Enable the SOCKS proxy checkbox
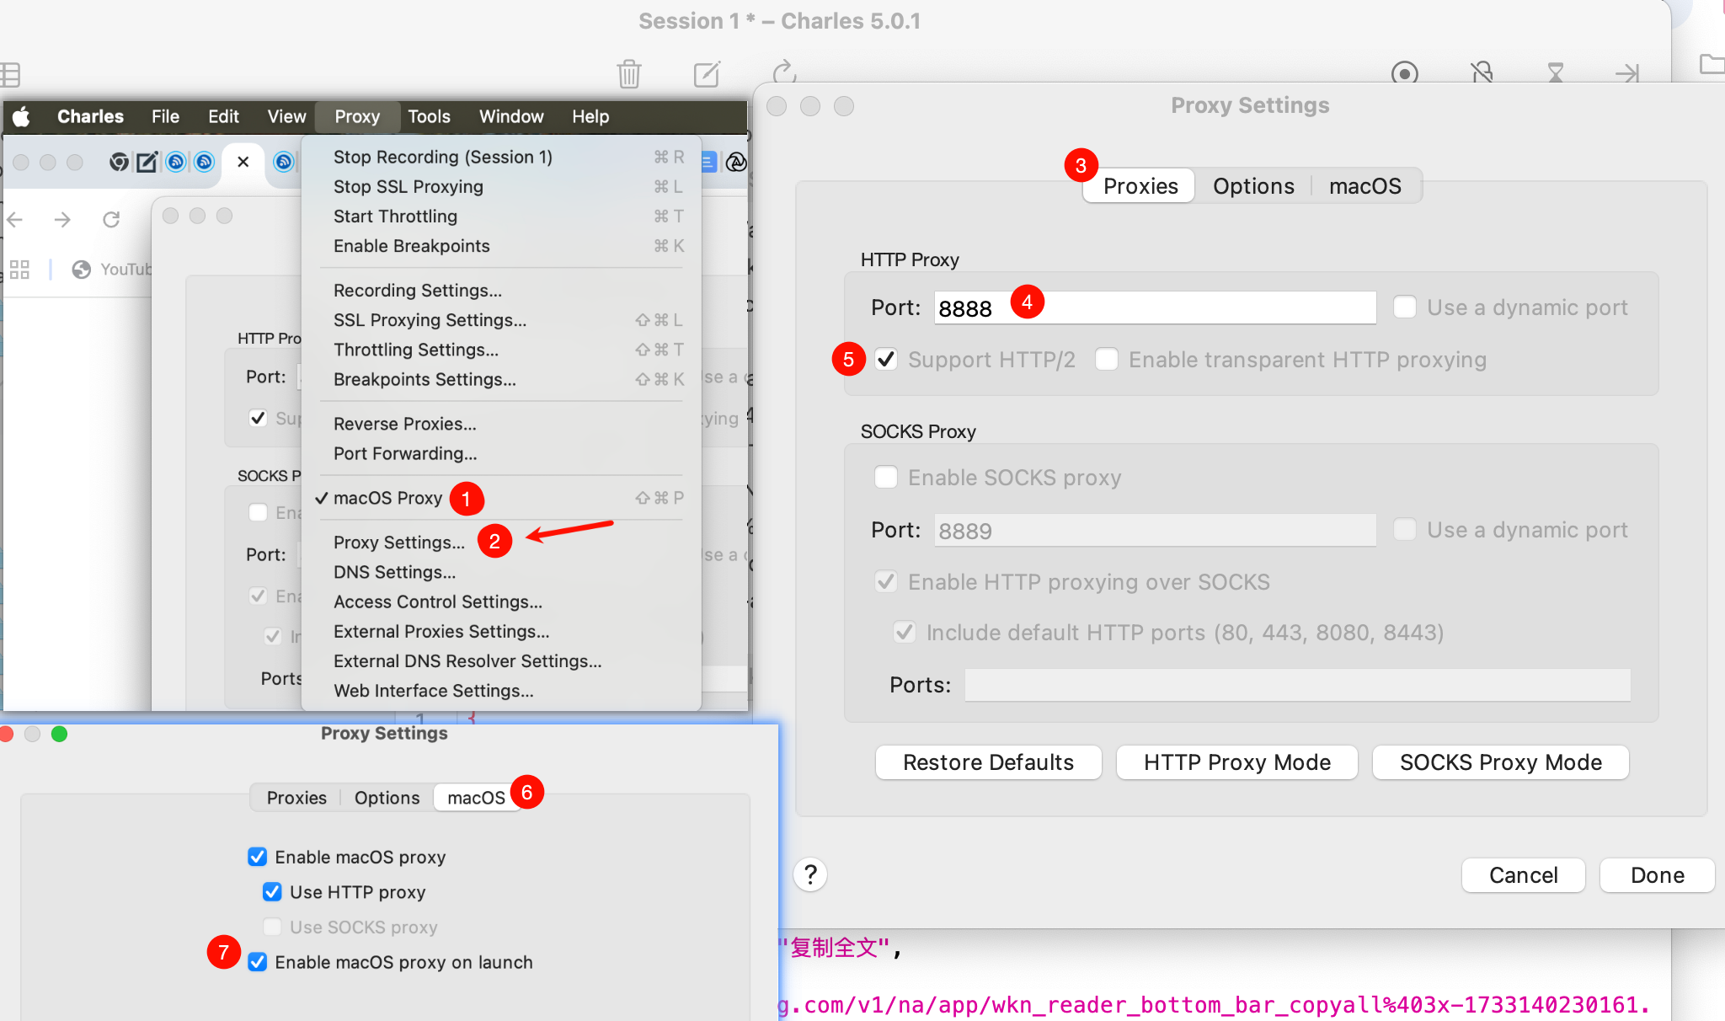The height and width of the screenshot is (1021, 1725). 886,478
